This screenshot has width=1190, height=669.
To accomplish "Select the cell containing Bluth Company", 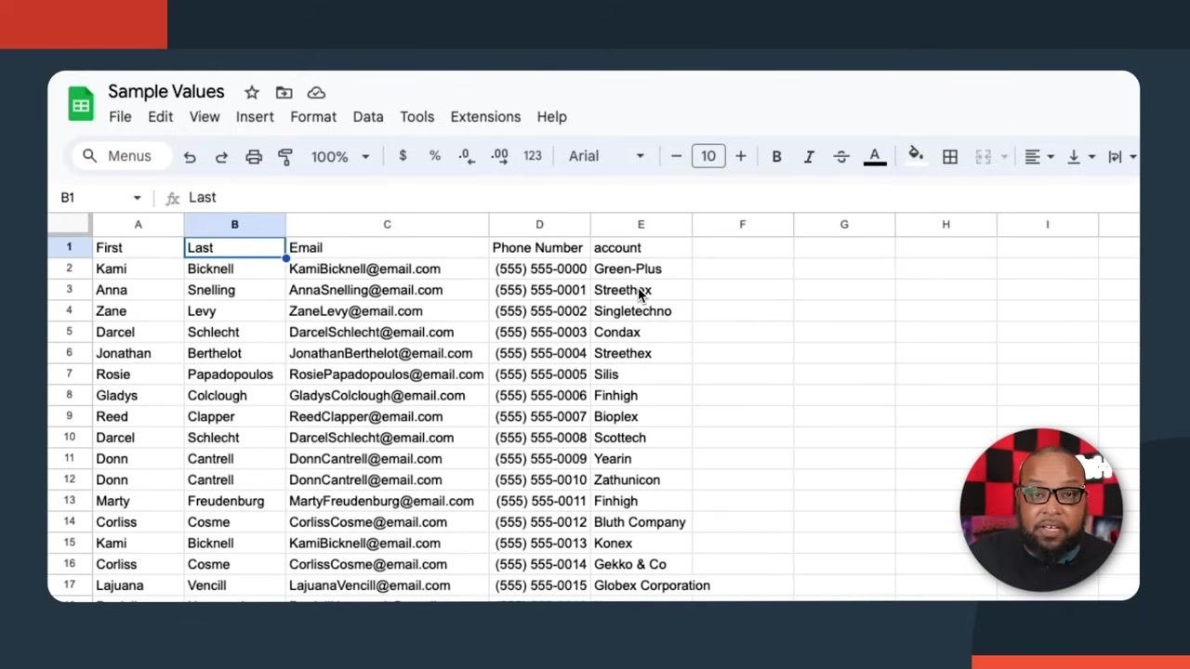I will 641,522.
